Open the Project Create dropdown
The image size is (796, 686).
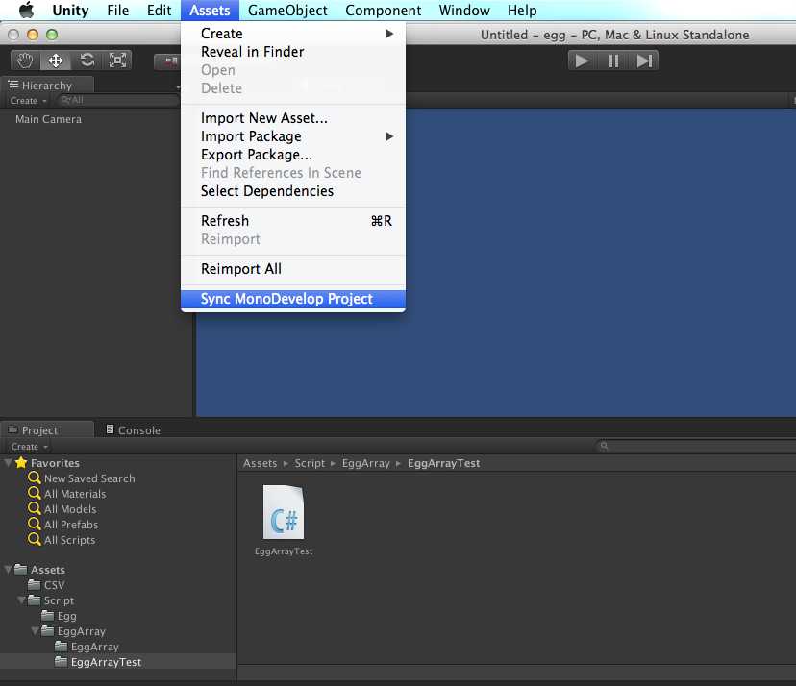[29, 447]
